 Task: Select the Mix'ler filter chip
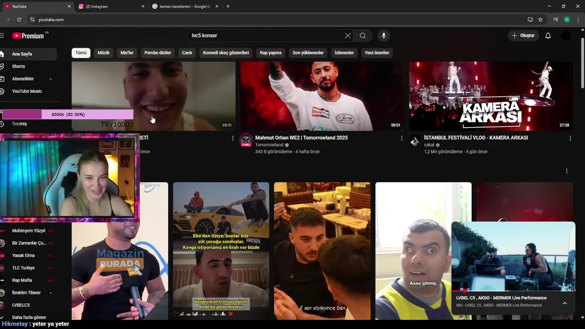click(127, 53)
